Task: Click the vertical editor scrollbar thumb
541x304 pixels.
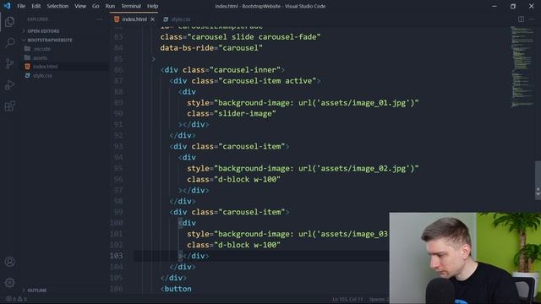Action: 538,180
